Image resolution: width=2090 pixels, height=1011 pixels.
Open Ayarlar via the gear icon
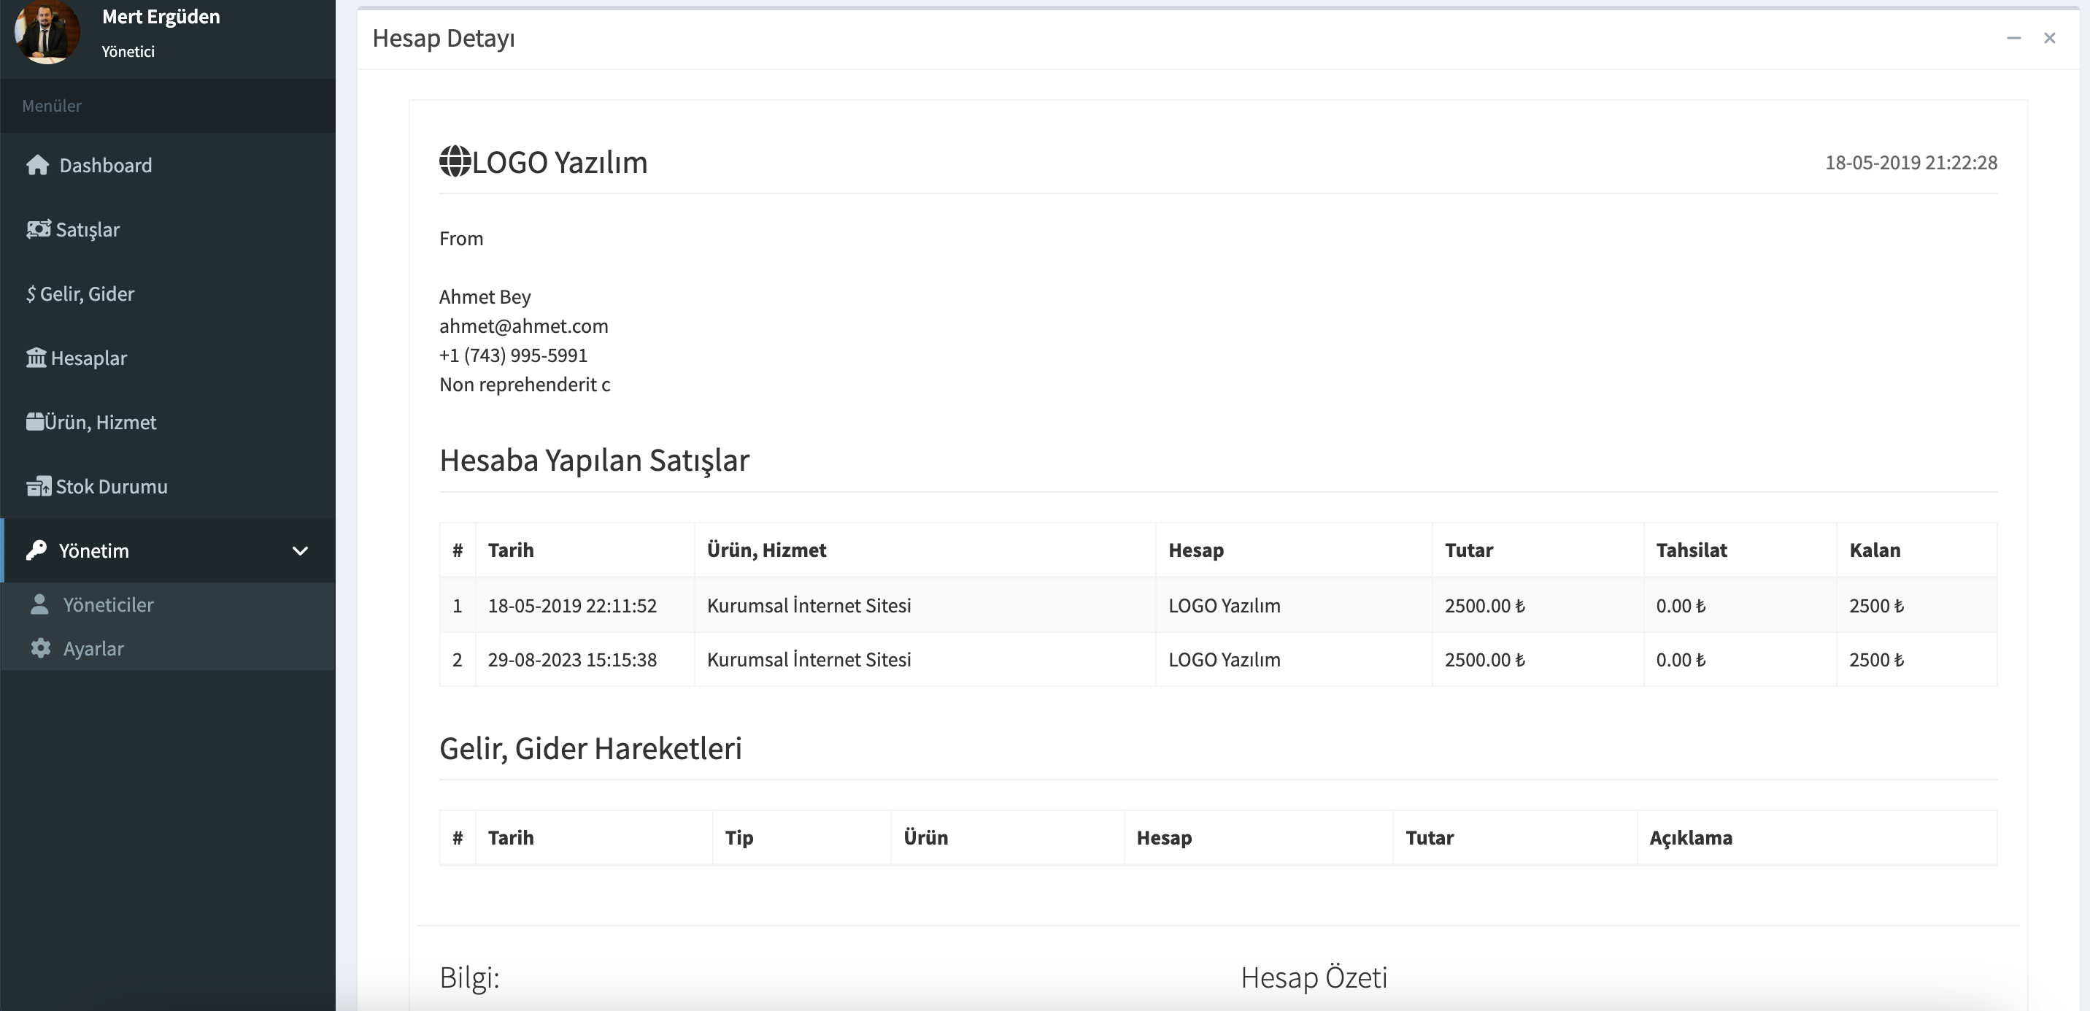[x=39, y=647]
